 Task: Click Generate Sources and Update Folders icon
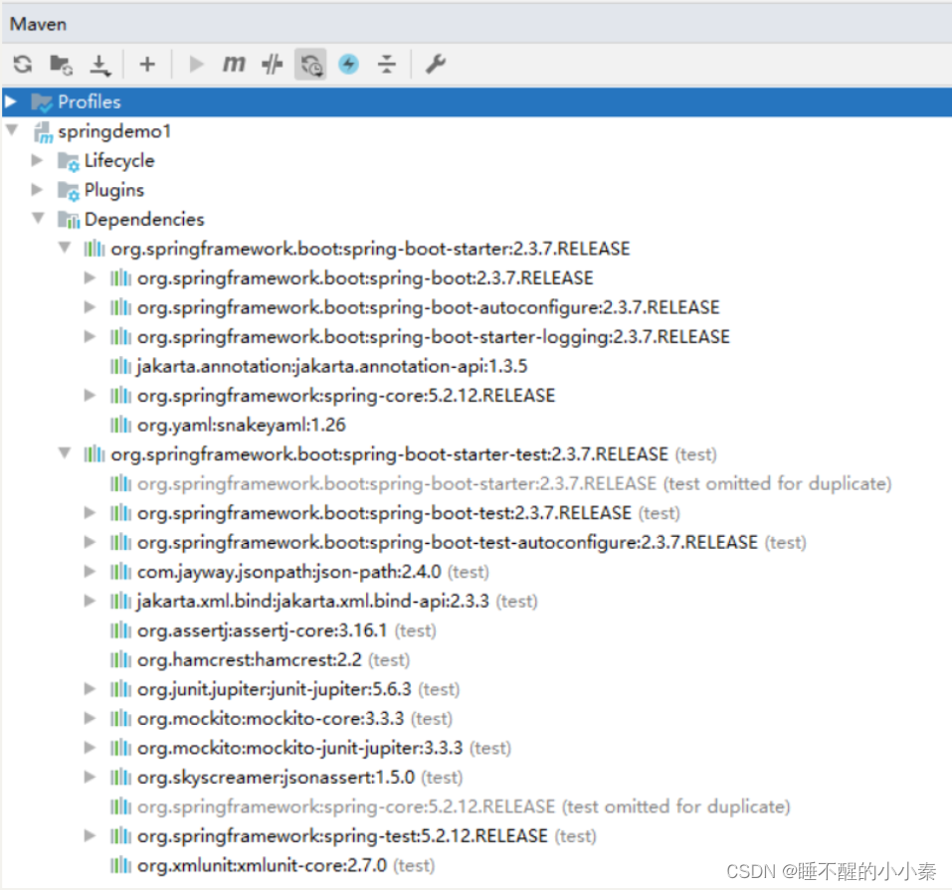tap(62, 65)
